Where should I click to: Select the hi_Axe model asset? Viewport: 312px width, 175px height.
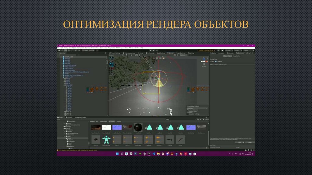coord(180,140)
